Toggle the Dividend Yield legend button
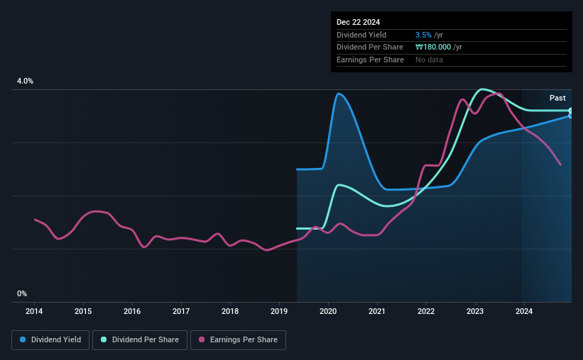The height and width of the screenshot is (360, 583). click(50, 340)
